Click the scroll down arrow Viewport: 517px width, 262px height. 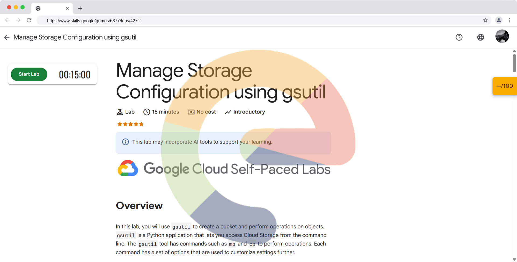pyautogui.click(x=514, y=259)
